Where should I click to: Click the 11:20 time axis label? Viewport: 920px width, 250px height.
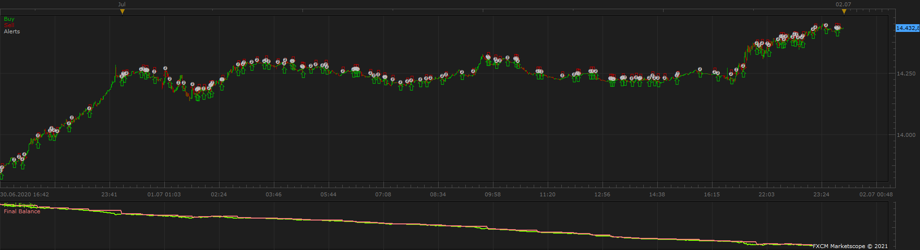coord(547,194)
